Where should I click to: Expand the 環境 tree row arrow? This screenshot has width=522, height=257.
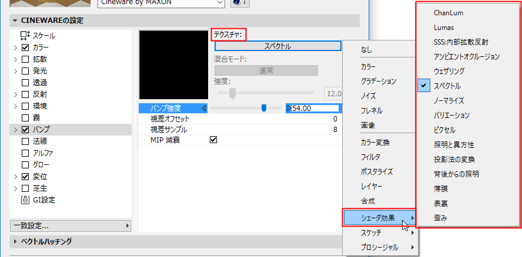16,106
